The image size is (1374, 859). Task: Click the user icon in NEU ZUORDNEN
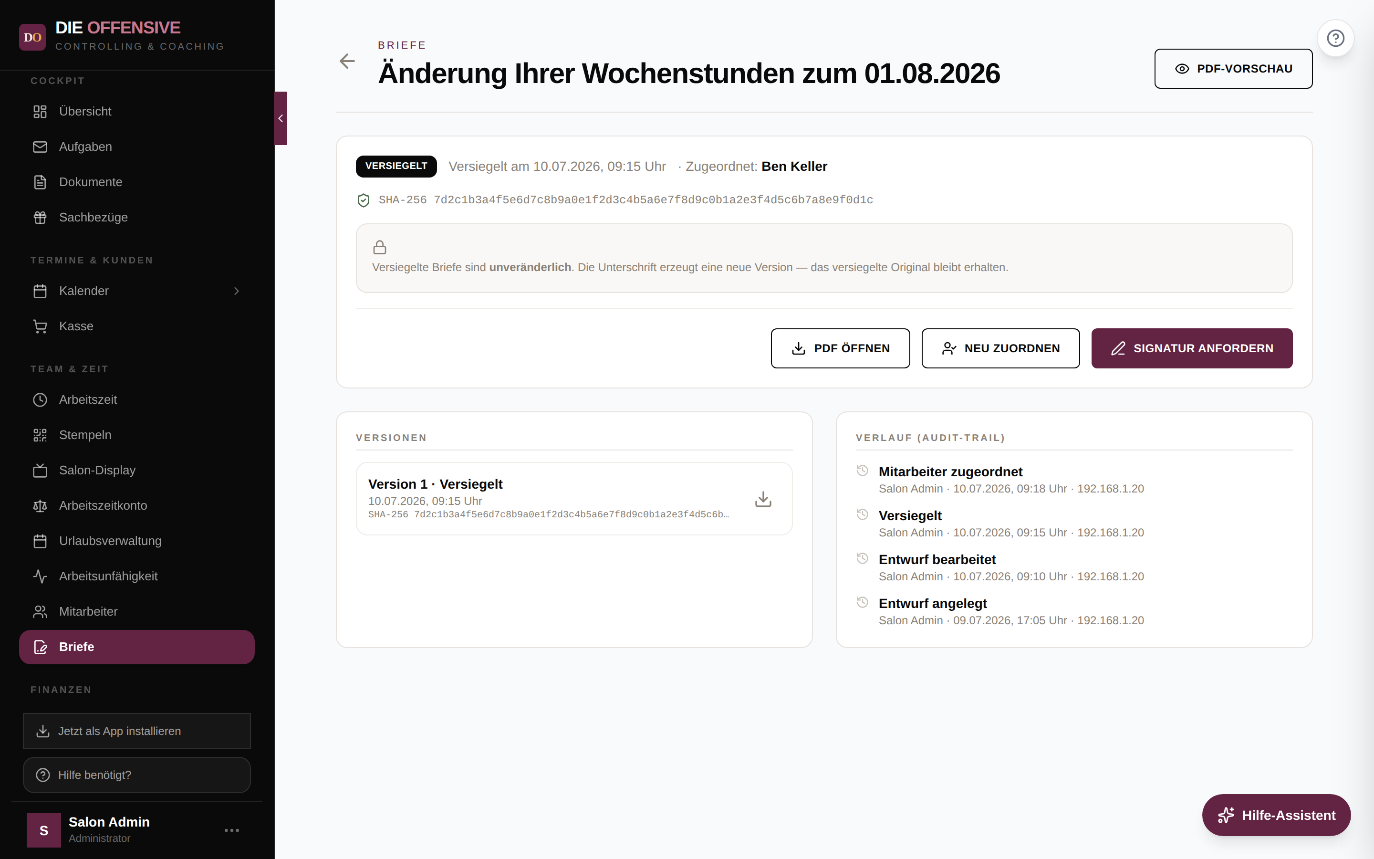pos(949,348)
